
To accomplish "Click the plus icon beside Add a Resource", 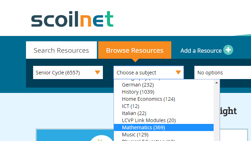I will (x=228, y=50).
